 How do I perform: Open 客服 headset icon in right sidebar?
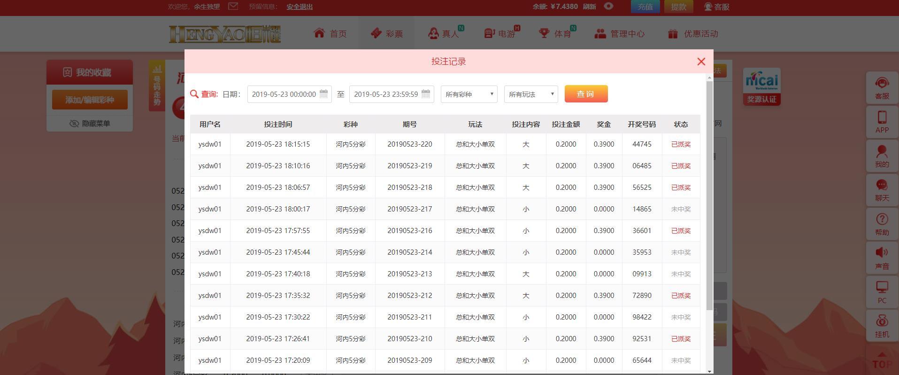point(882,88)
